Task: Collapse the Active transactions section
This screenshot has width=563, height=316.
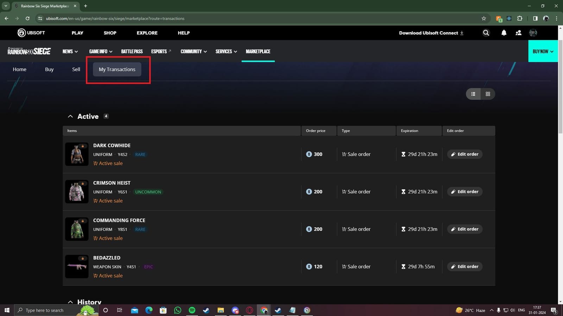Action: 70,116
